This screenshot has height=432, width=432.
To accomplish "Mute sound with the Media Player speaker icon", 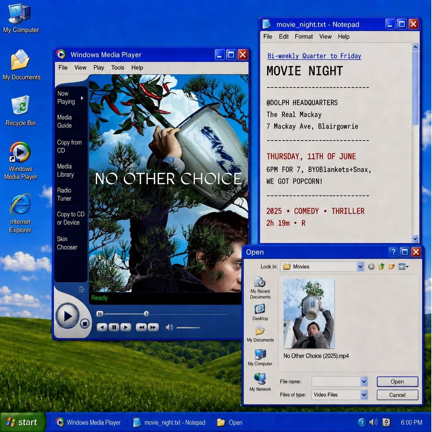I will [x=169, y=327].
